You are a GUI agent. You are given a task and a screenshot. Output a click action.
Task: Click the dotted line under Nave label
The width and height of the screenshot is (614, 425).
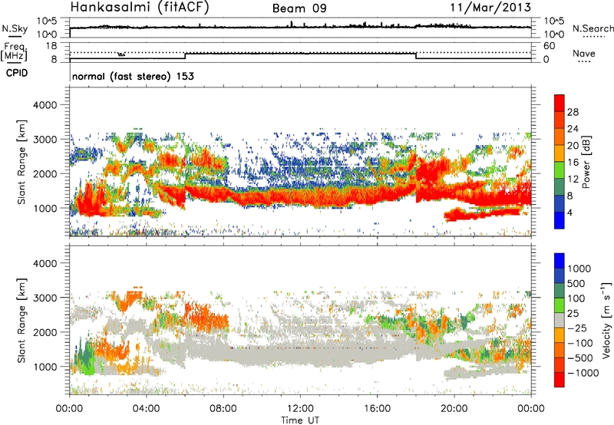pos(584,62)
